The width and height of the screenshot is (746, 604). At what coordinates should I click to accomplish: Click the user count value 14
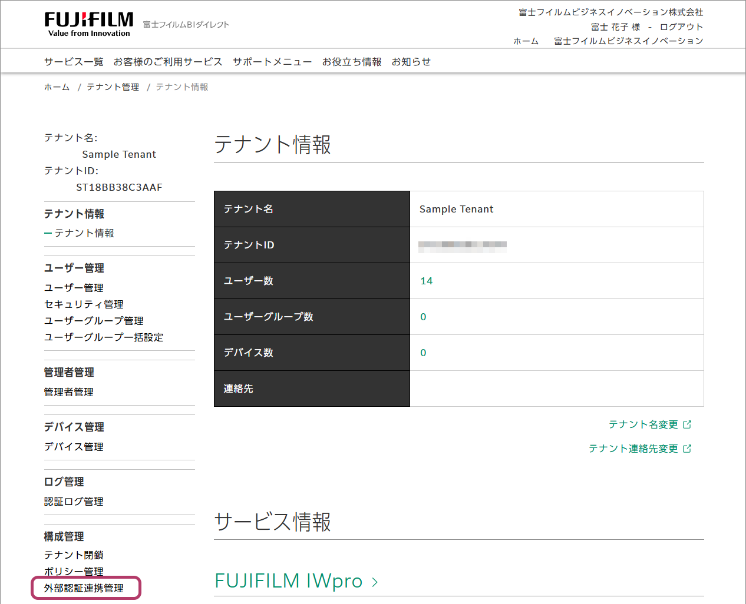[x=427, y=281]
